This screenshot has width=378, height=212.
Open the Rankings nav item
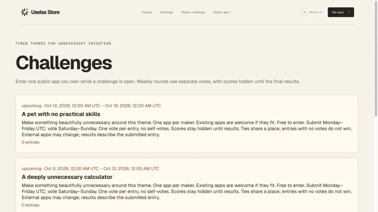pyautogui.click(x=166, y=12)
